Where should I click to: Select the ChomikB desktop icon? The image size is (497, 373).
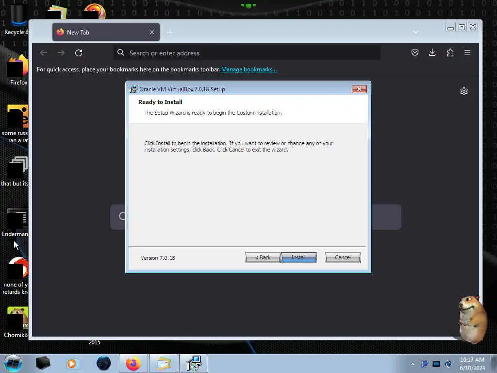16,322
